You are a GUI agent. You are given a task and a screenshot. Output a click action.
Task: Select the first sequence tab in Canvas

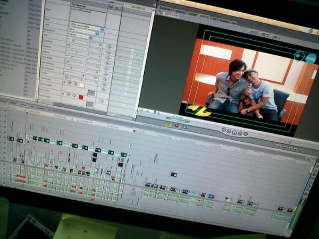[x=165, y=9]
